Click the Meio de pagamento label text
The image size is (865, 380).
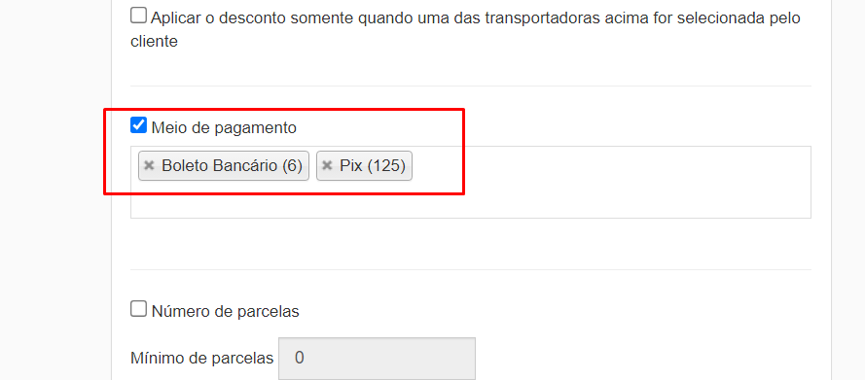coord(224,128)
